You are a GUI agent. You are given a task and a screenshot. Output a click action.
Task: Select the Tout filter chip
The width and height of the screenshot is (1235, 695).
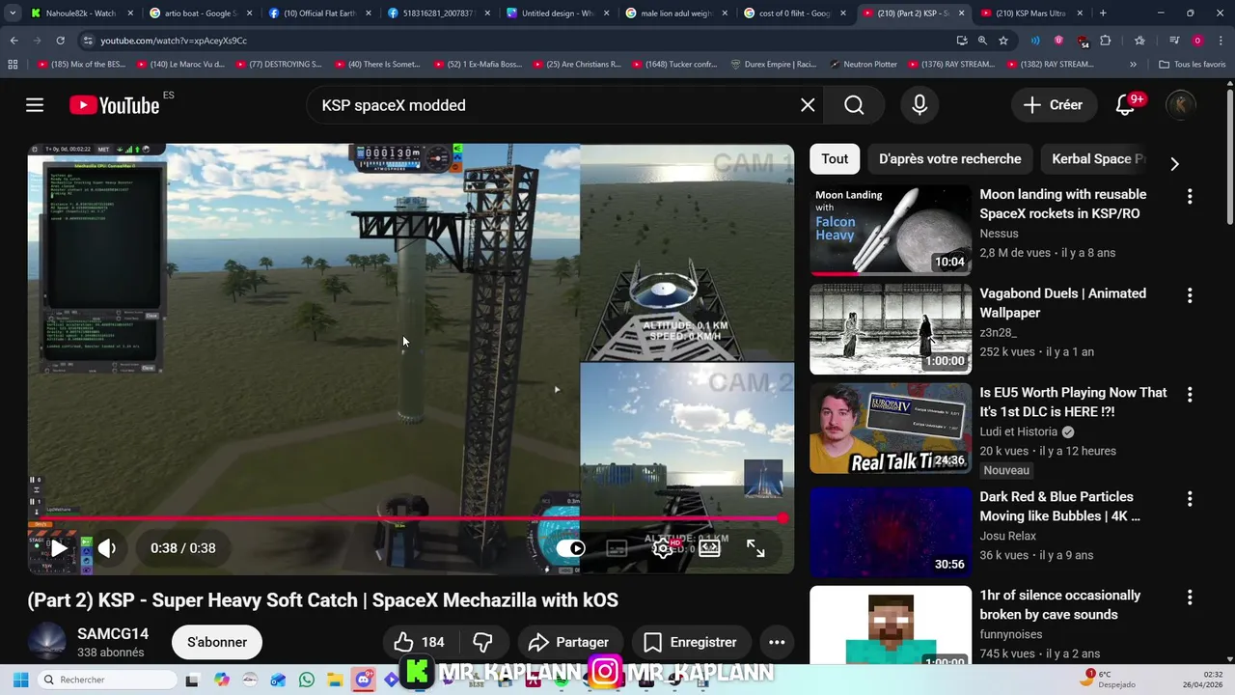point(835,159)
